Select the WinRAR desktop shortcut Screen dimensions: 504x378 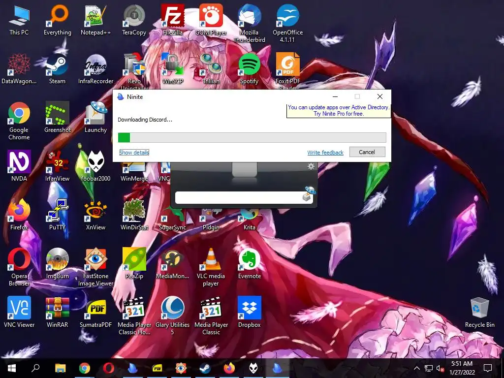[x=57, y=313]
